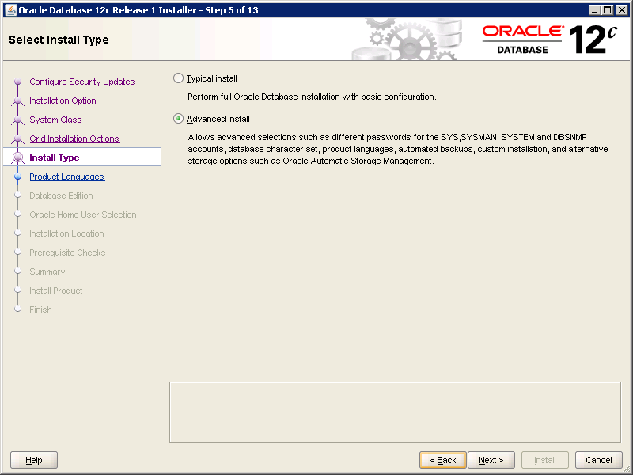Viewport: 633px width, 475px height.
Task: Maximize the installer window
Action: 607,9
